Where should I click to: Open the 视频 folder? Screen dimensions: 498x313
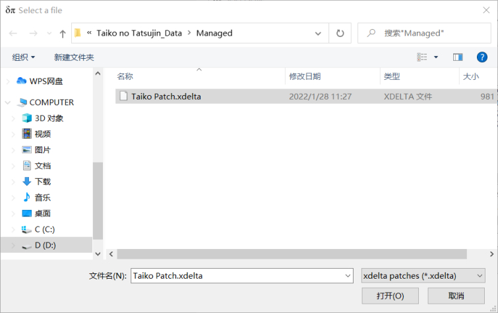(x=43, y=134)
